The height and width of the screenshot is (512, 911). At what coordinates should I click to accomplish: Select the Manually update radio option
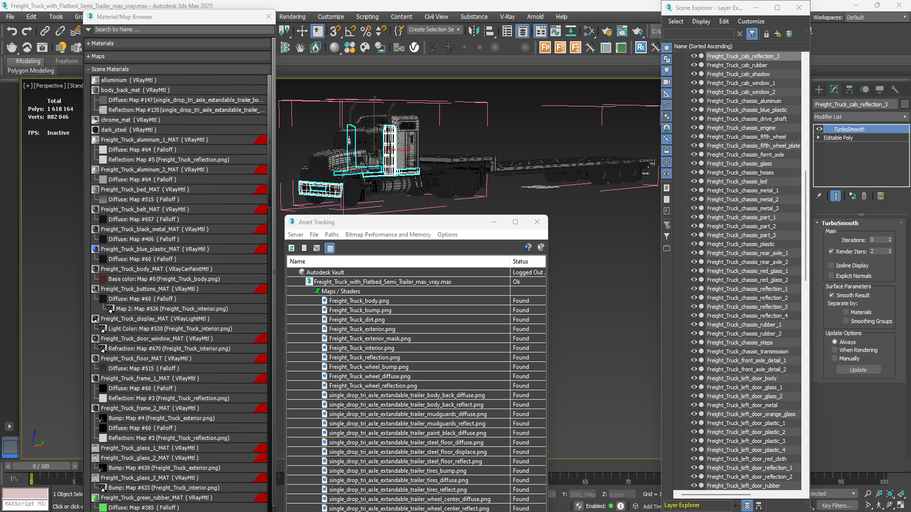tap(835, 358)
